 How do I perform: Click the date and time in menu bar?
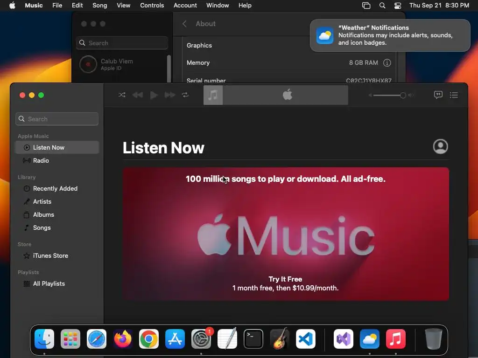click(x=439, y=5)
